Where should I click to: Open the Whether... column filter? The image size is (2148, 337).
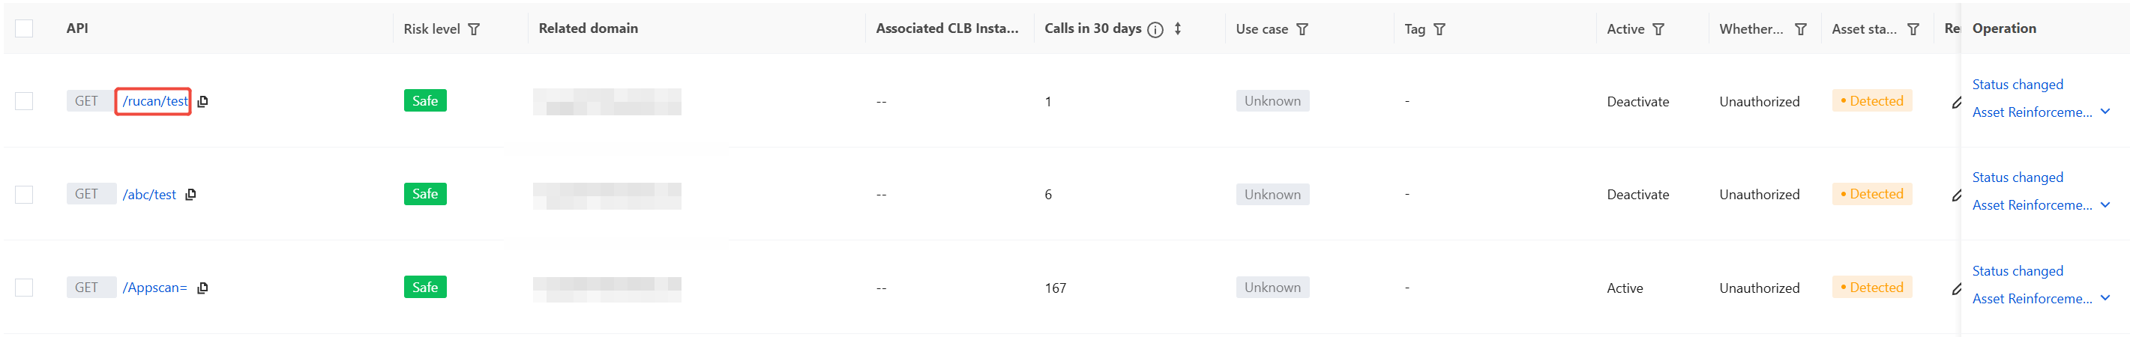coord(1801,29)
